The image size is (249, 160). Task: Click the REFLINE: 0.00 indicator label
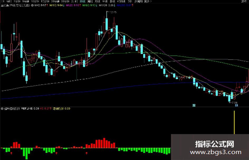[x=30, y=109]
